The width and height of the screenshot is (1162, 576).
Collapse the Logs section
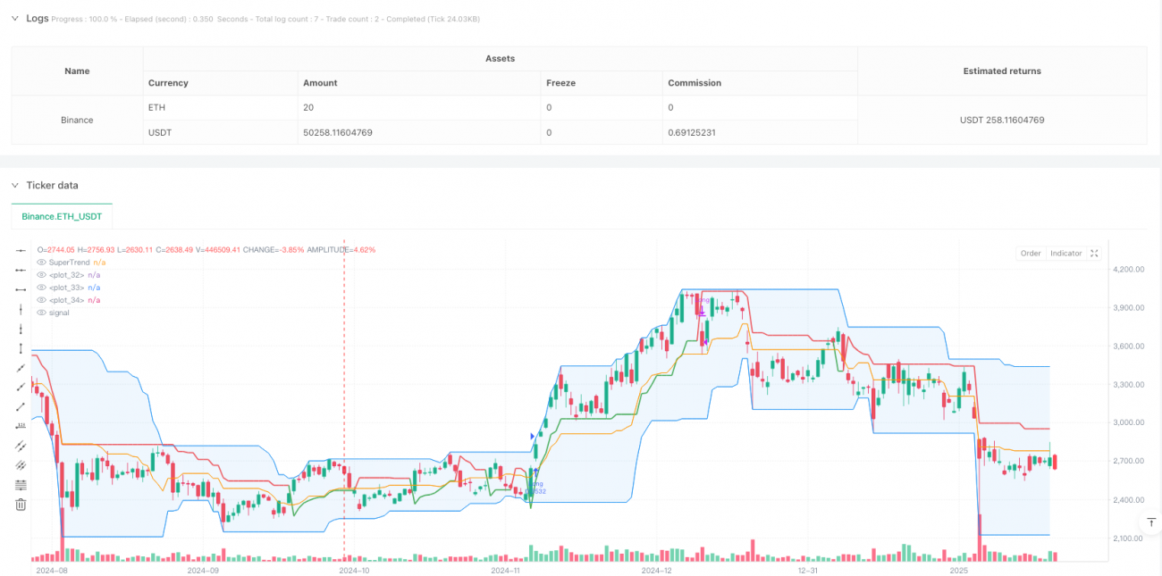[14, 17]
